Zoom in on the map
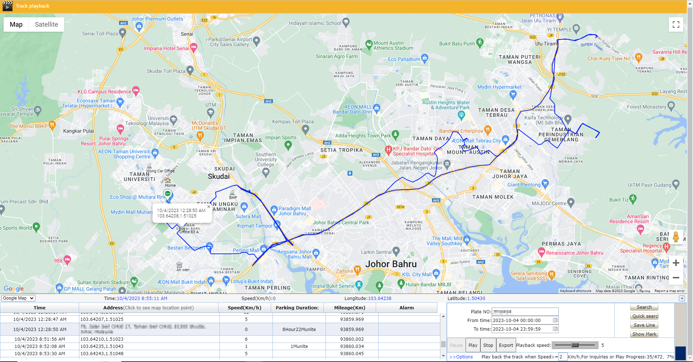This screenshot has height=362, width=693. coord(676,263)
